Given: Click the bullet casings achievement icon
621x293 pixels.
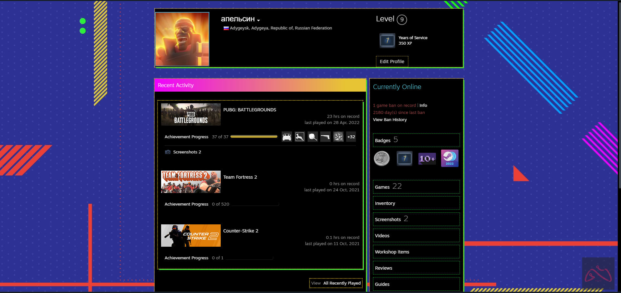Looking at the screenshot, I should tap(338, 137).
